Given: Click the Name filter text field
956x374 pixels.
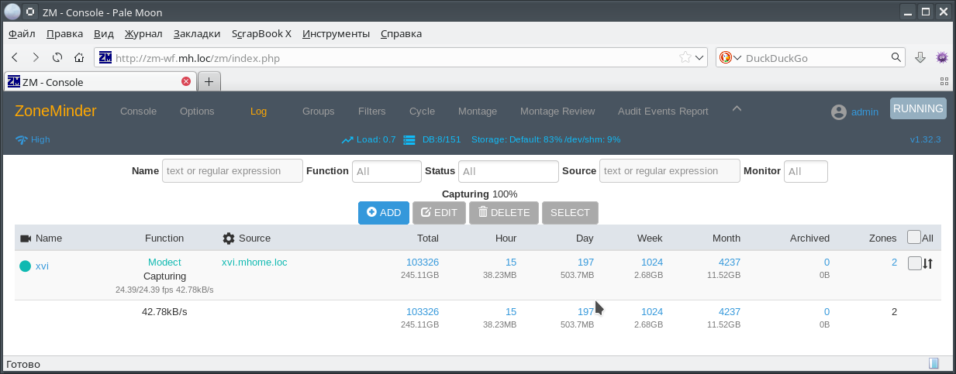Looking at the screenshot, I should point(233,171).
